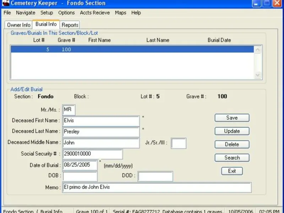Image resolution: width=284 pixels, height=213 pixels.
Task: Switch to the Owner Info tab
Action: [19, 25]
